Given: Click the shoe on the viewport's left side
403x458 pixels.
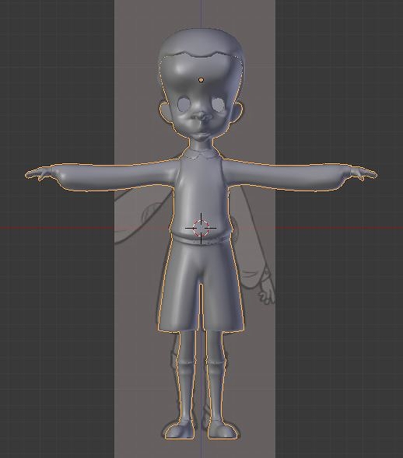Looking at the screenshot, I should point(179,430).
